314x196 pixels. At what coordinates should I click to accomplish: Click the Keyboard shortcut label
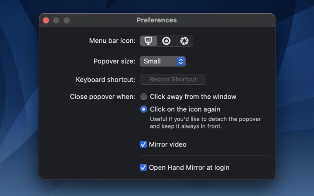pyautogui.click(x=106, y=80)
